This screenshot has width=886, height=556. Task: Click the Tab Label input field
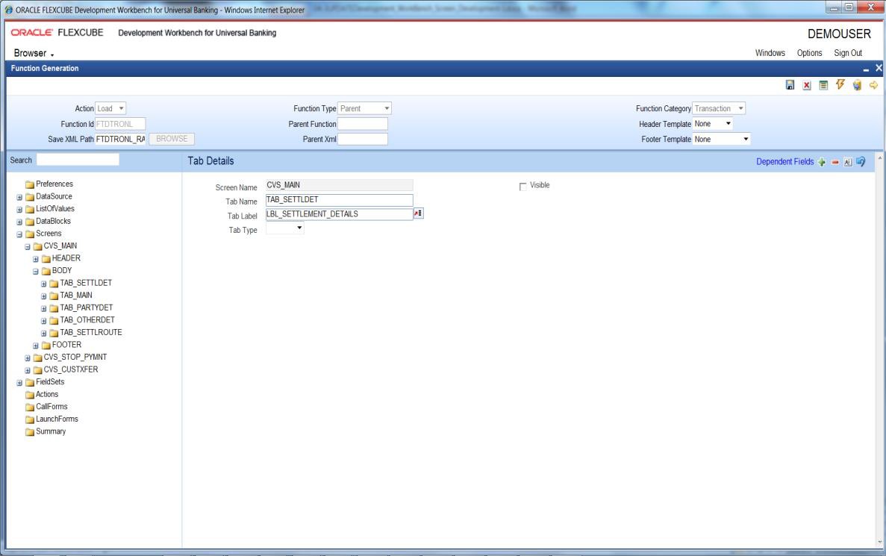tap(339, 214)
